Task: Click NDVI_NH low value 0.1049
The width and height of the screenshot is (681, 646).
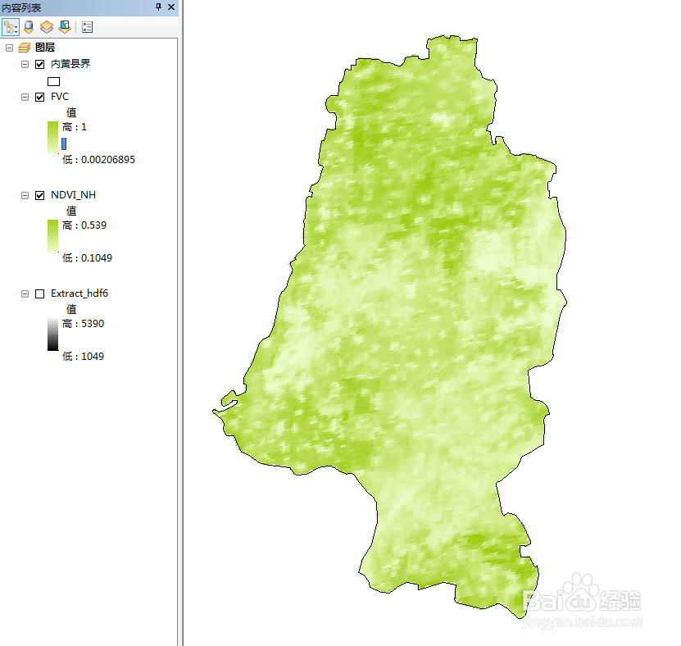Action: 97,257
